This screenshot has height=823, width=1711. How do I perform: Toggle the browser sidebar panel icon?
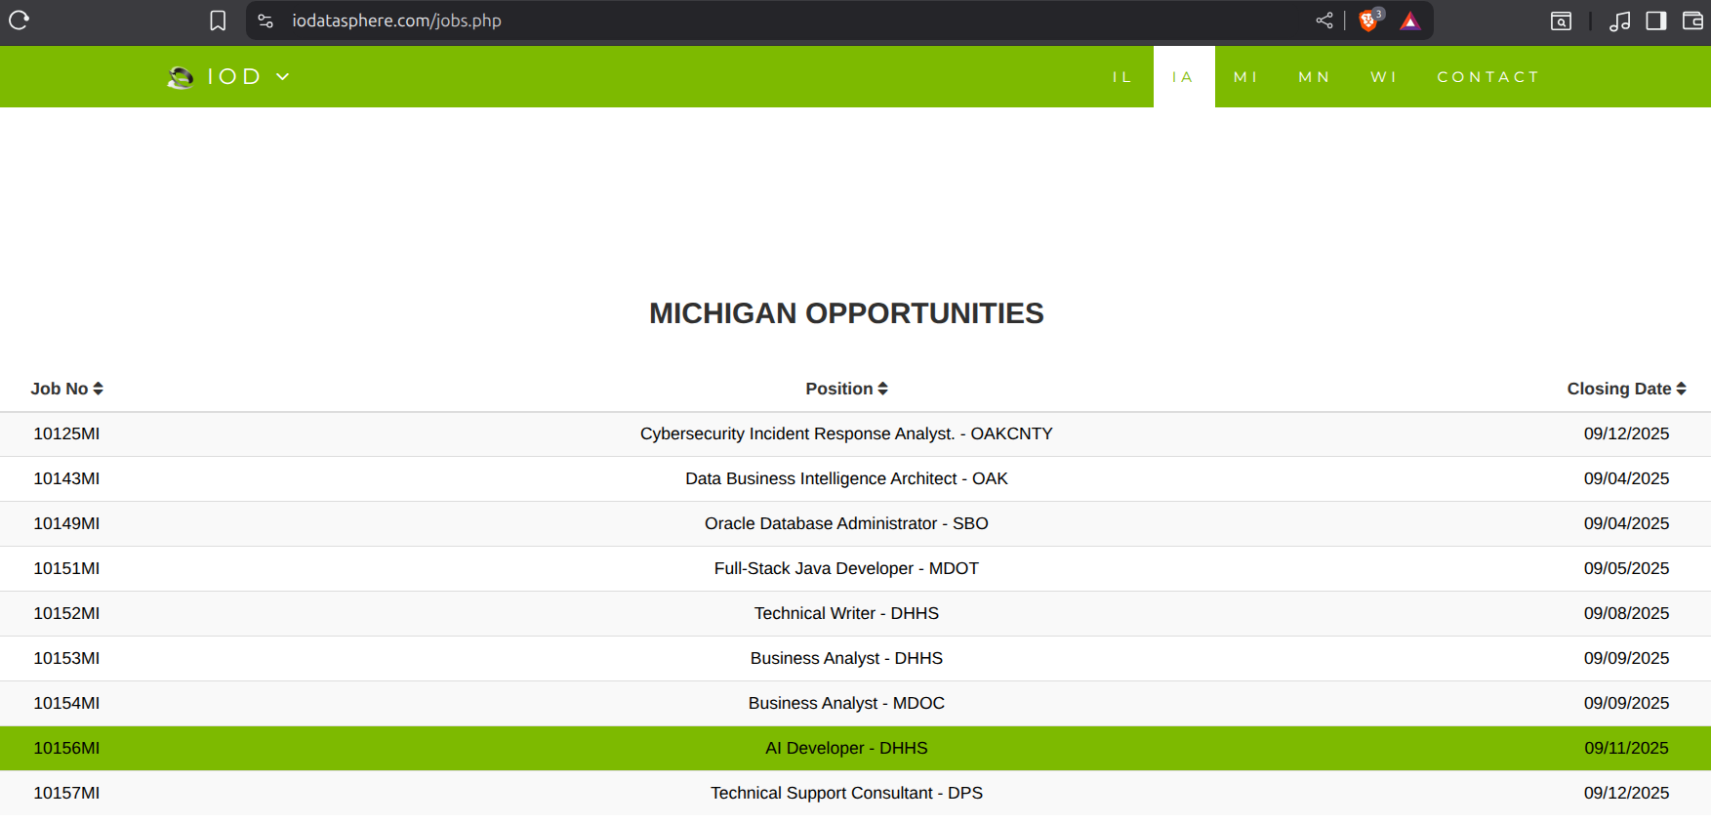(x=1656, y=21)
